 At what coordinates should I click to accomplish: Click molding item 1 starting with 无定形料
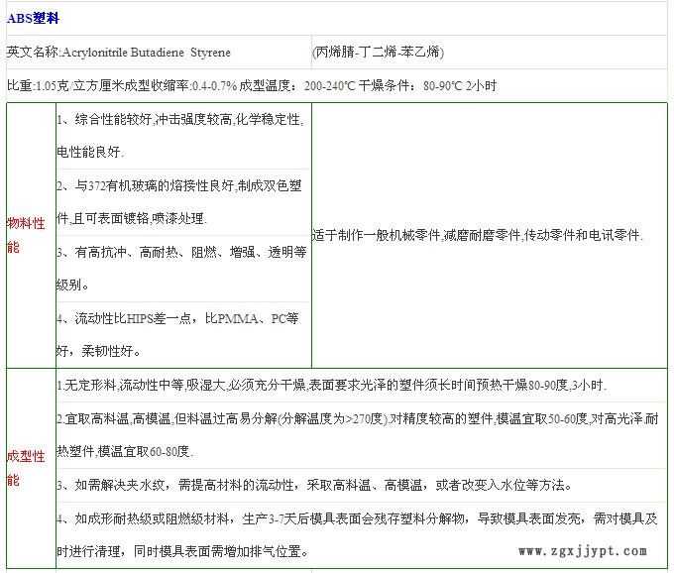pyautogui.click(x=331, y=385)
